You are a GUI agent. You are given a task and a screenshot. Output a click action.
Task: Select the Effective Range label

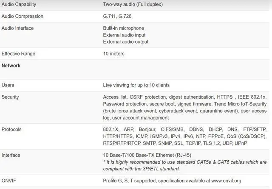tap(19, 53)
